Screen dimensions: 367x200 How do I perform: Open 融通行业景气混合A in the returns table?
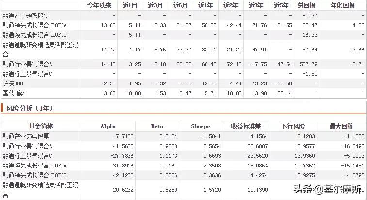pos(27,64)
